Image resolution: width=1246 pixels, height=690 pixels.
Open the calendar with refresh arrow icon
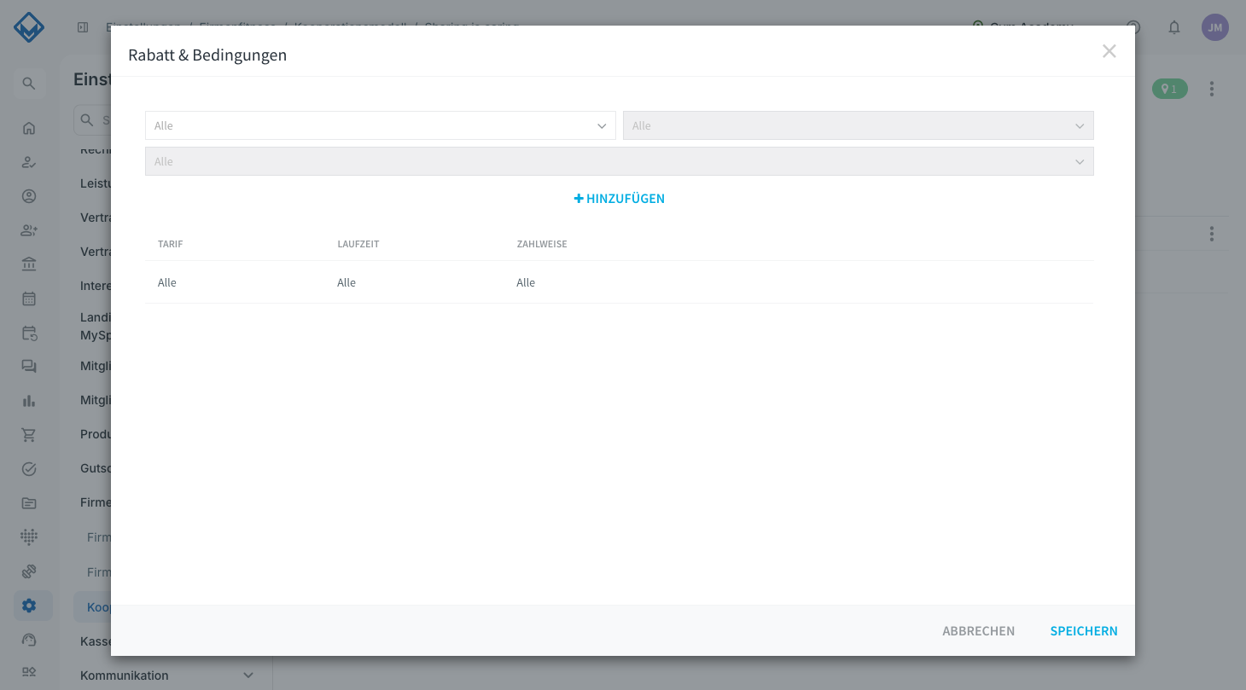(29, 333)
